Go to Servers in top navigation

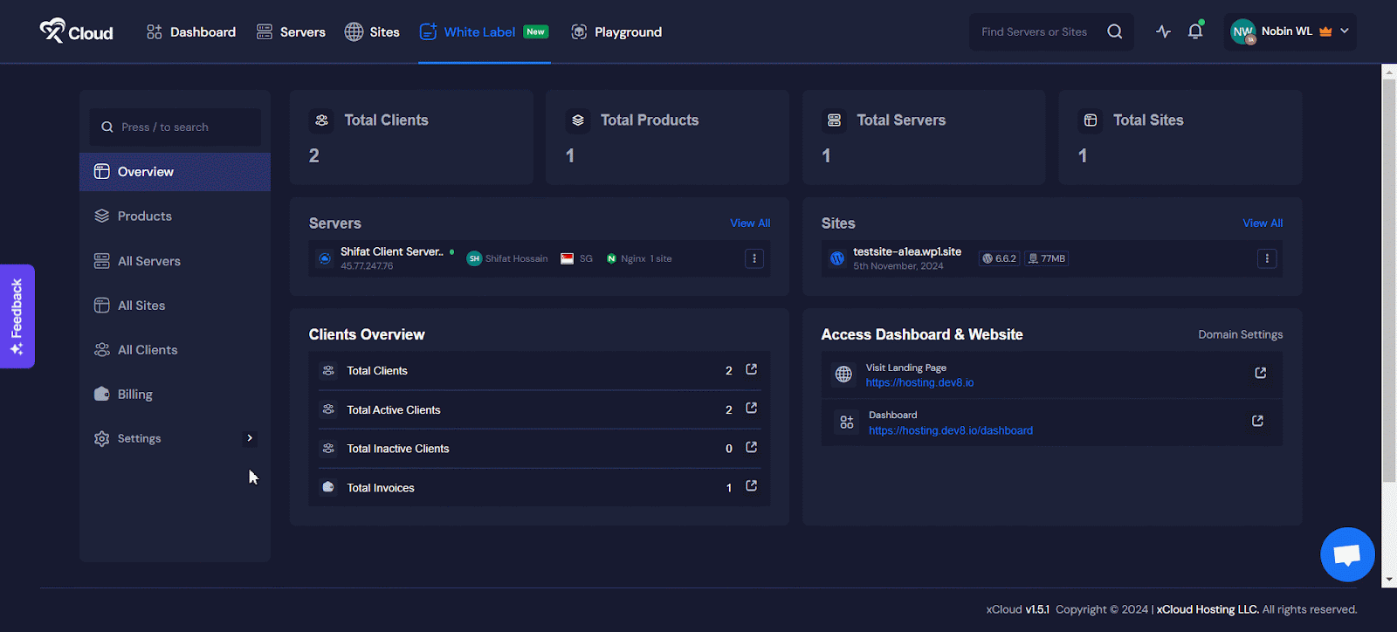291,32
